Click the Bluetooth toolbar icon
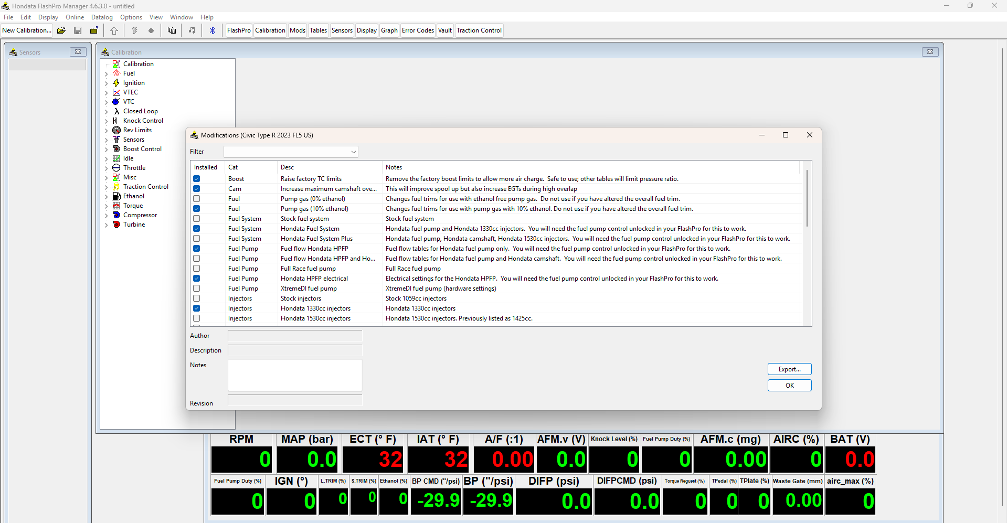 [213, 30]
